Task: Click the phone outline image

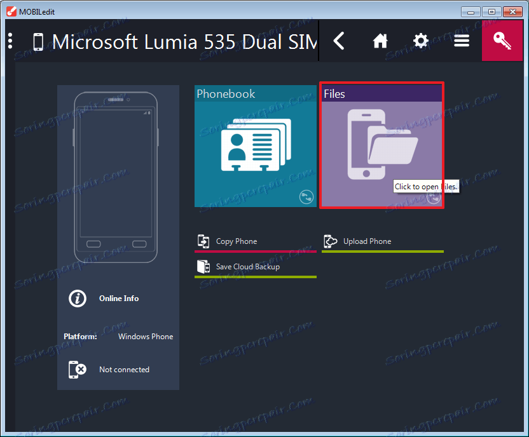Action: click(116, 177)
